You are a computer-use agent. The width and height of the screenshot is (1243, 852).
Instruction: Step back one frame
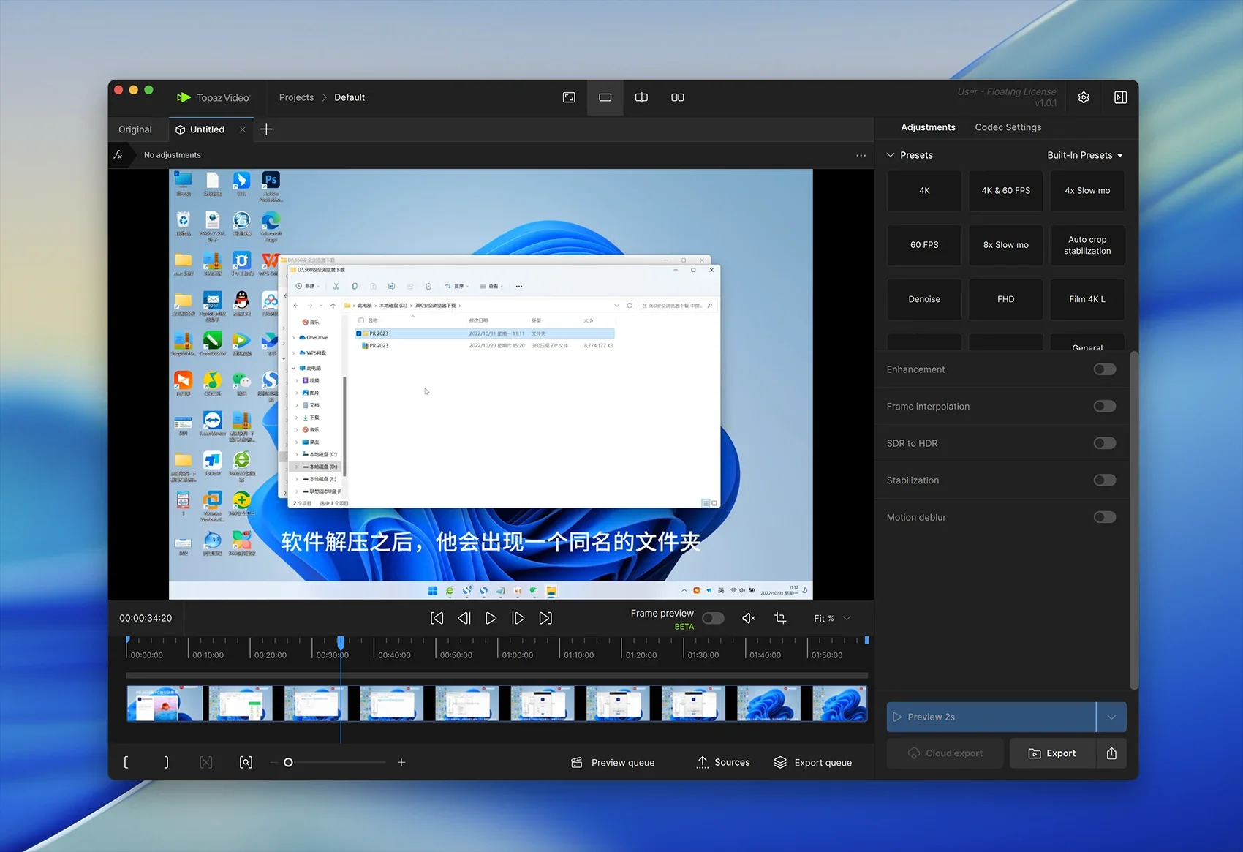(x=464, y=618)
